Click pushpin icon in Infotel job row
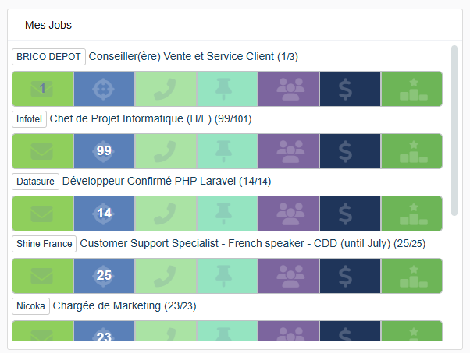Viewport: 470px width, 353px height. click(227, 151)
